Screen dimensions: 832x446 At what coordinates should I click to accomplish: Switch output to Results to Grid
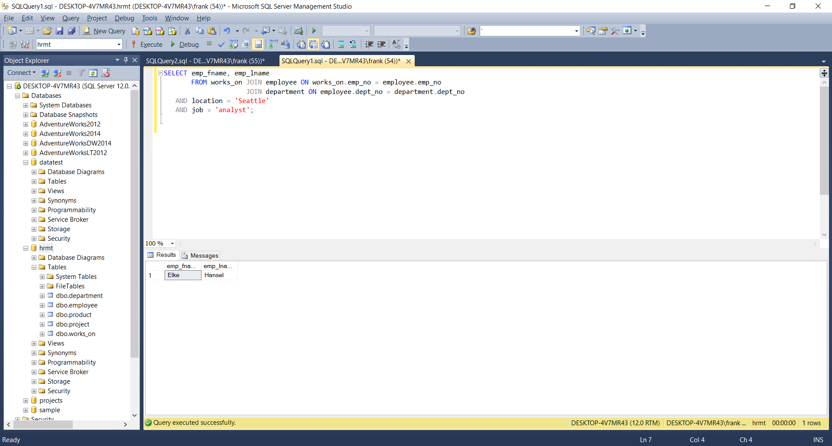tap(313, 44)
